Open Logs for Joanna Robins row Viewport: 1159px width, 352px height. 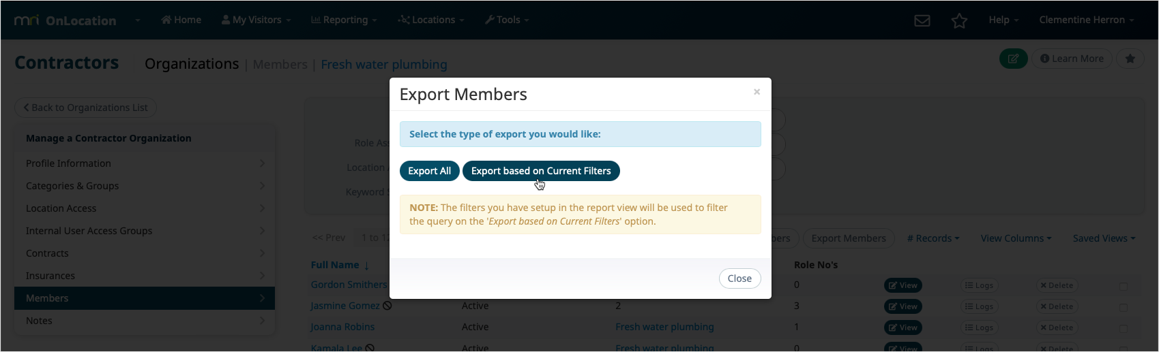pos(979,327)
